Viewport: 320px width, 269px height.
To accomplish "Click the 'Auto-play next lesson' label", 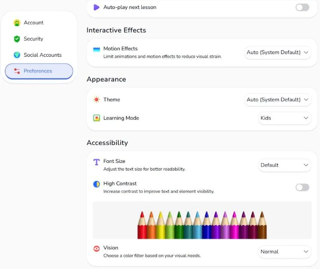I will click(x=130, y=7).
